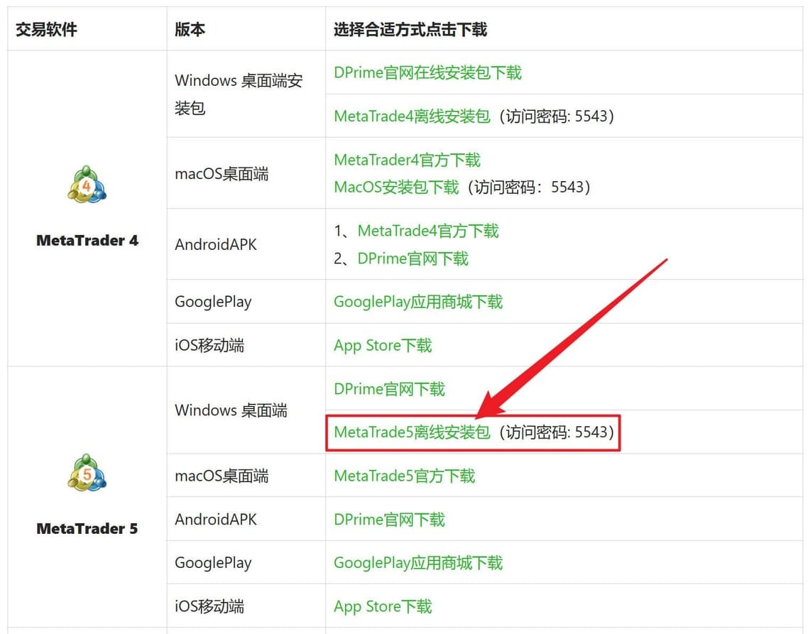The image size is (808, 634).
Task: Open GooglePlay应用商城下载 for MetaTrader 5
Action: coord(417,563)
